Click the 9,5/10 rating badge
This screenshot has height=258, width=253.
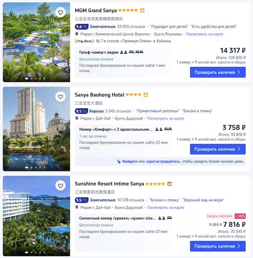point(81,200)
